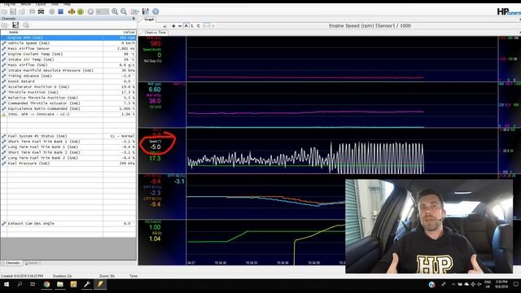
Task: Select the Intake Air Temp (SAE) row
Action: click(68, 59)
